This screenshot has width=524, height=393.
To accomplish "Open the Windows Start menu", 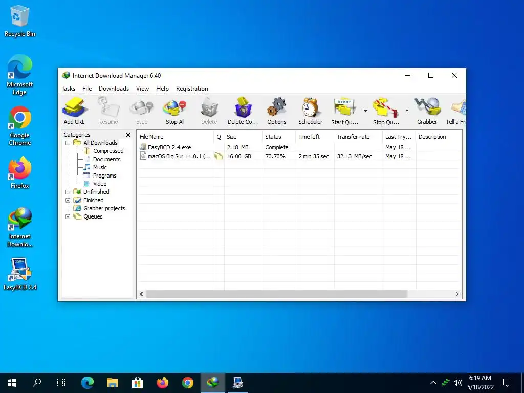I will click(12, 383).
